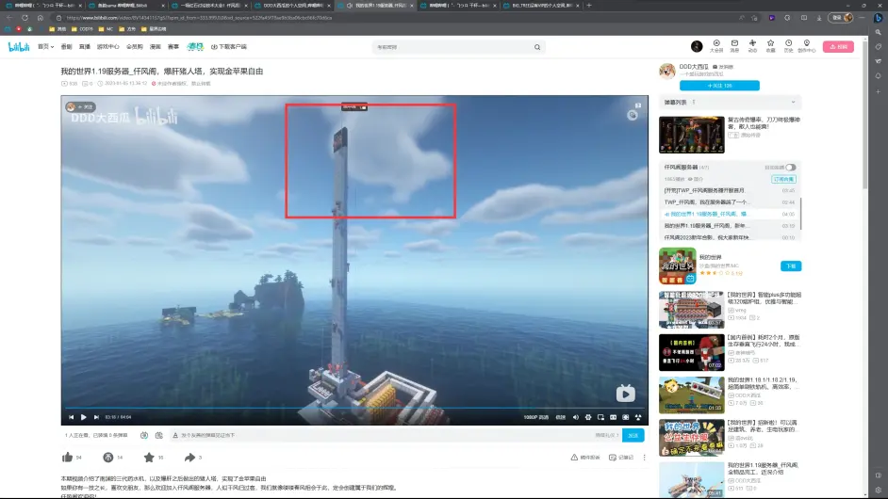Toggle the danmaku display switch under video
This screenshot has height=499, width=888.
click(x=143, y=435)
